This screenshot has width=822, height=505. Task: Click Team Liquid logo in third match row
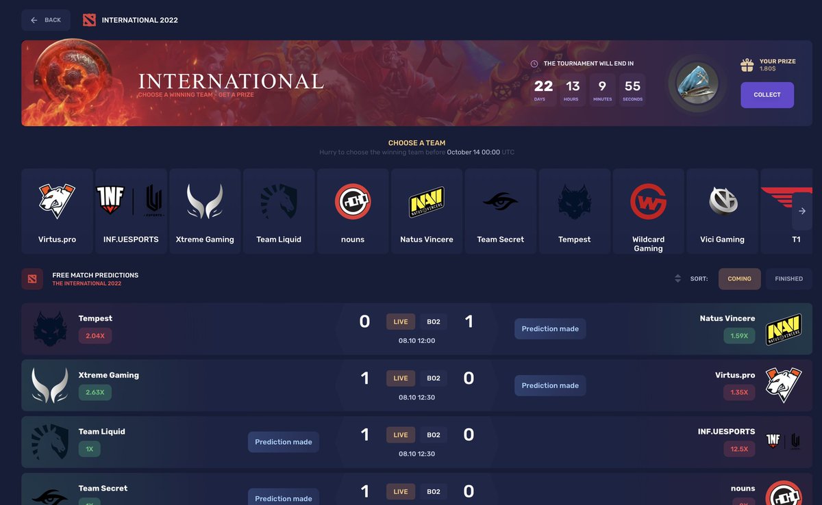point(50,442)
